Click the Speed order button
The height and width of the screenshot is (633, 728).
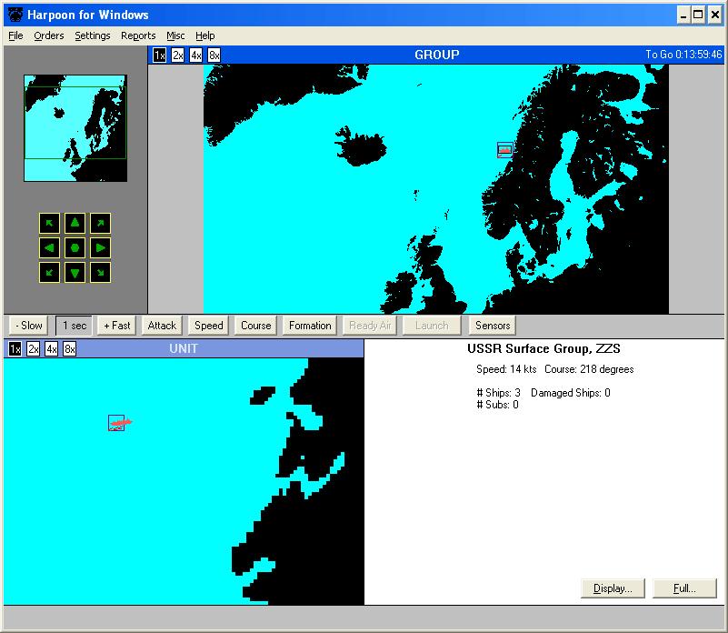tap(209, 326)
